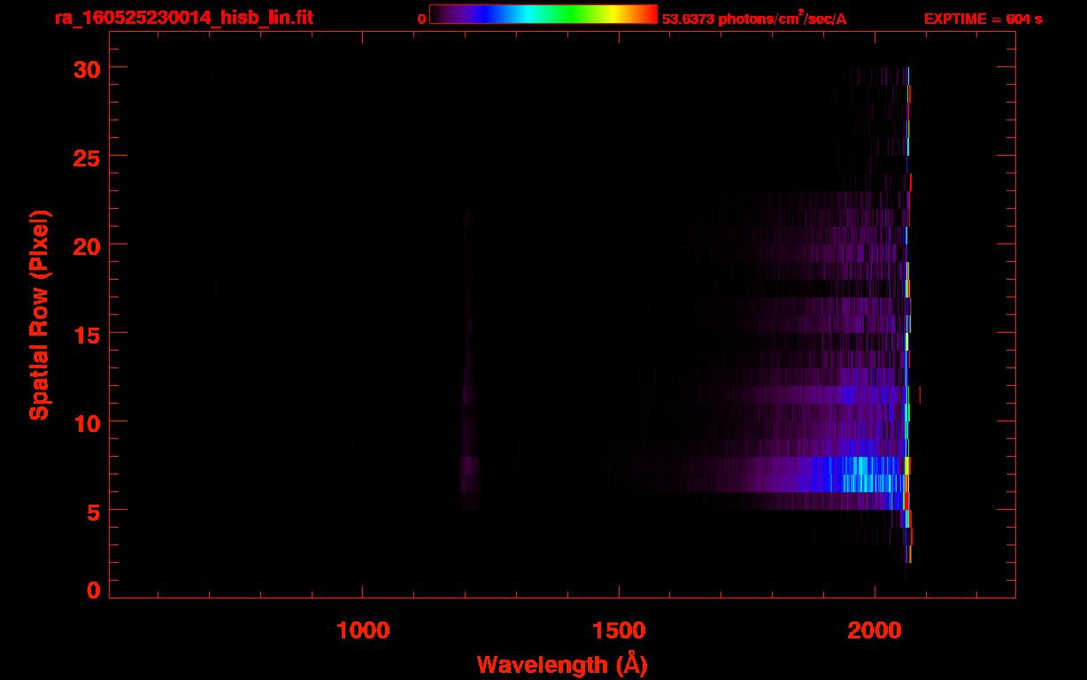This screenshot has width=1087, height=680.
Task: Click the y-axis tick label '30'
Action: point(89,68)
